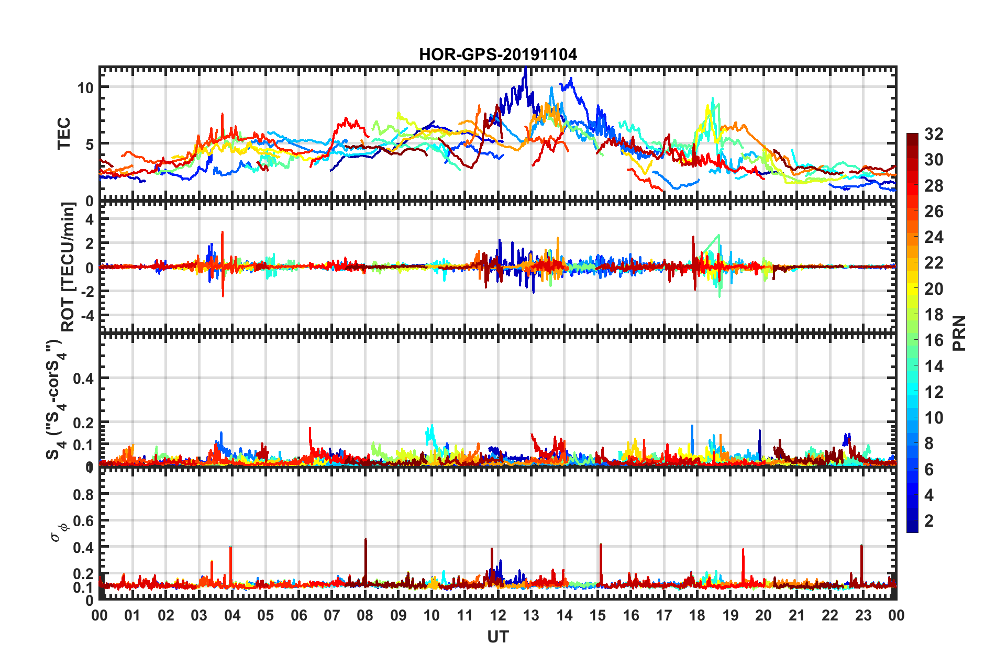Click the UT x-axis label
Image resolution: width=996 pixels, height=666 pixels.
tap(497, 637)
